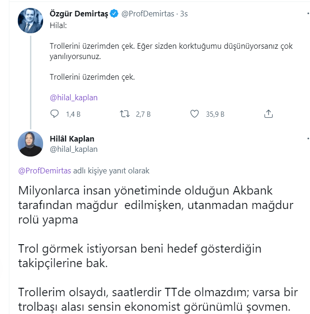The image size is (310, 314).
Task: Click the blue verified badge
Action: (x=114, y=14)
